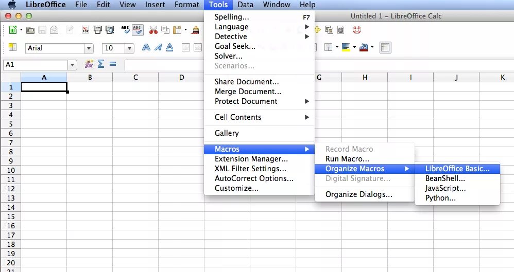Expand the Protect Document submenu
This screenshot has width=514, height=272.
pyautogui.click(x=259, y=101)
